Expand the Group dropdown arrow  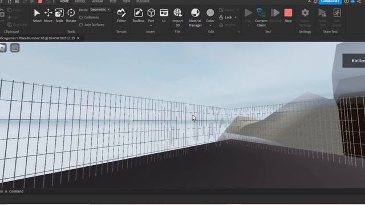coord(238,10)
